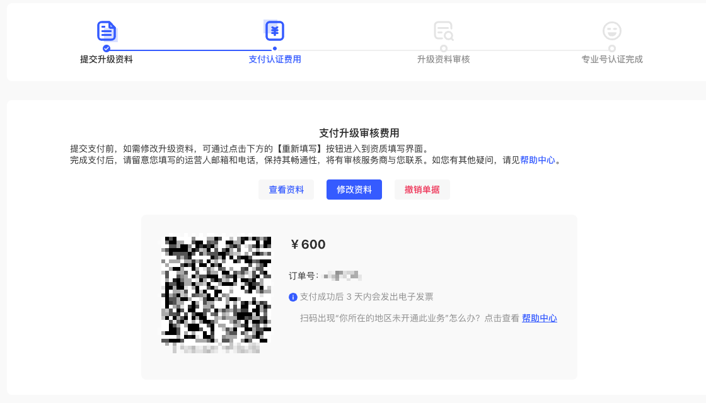Click the 支付升级审核费用 heading

359,133
